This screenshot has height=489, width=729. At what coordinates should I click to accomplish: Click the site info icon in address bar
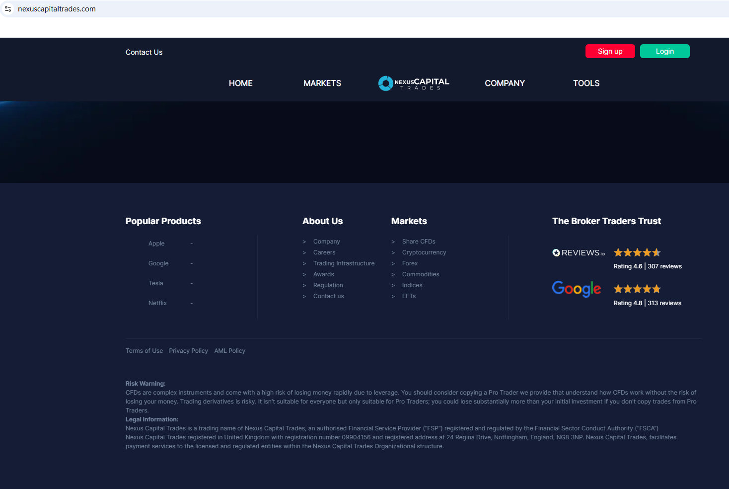click(8, 9)
